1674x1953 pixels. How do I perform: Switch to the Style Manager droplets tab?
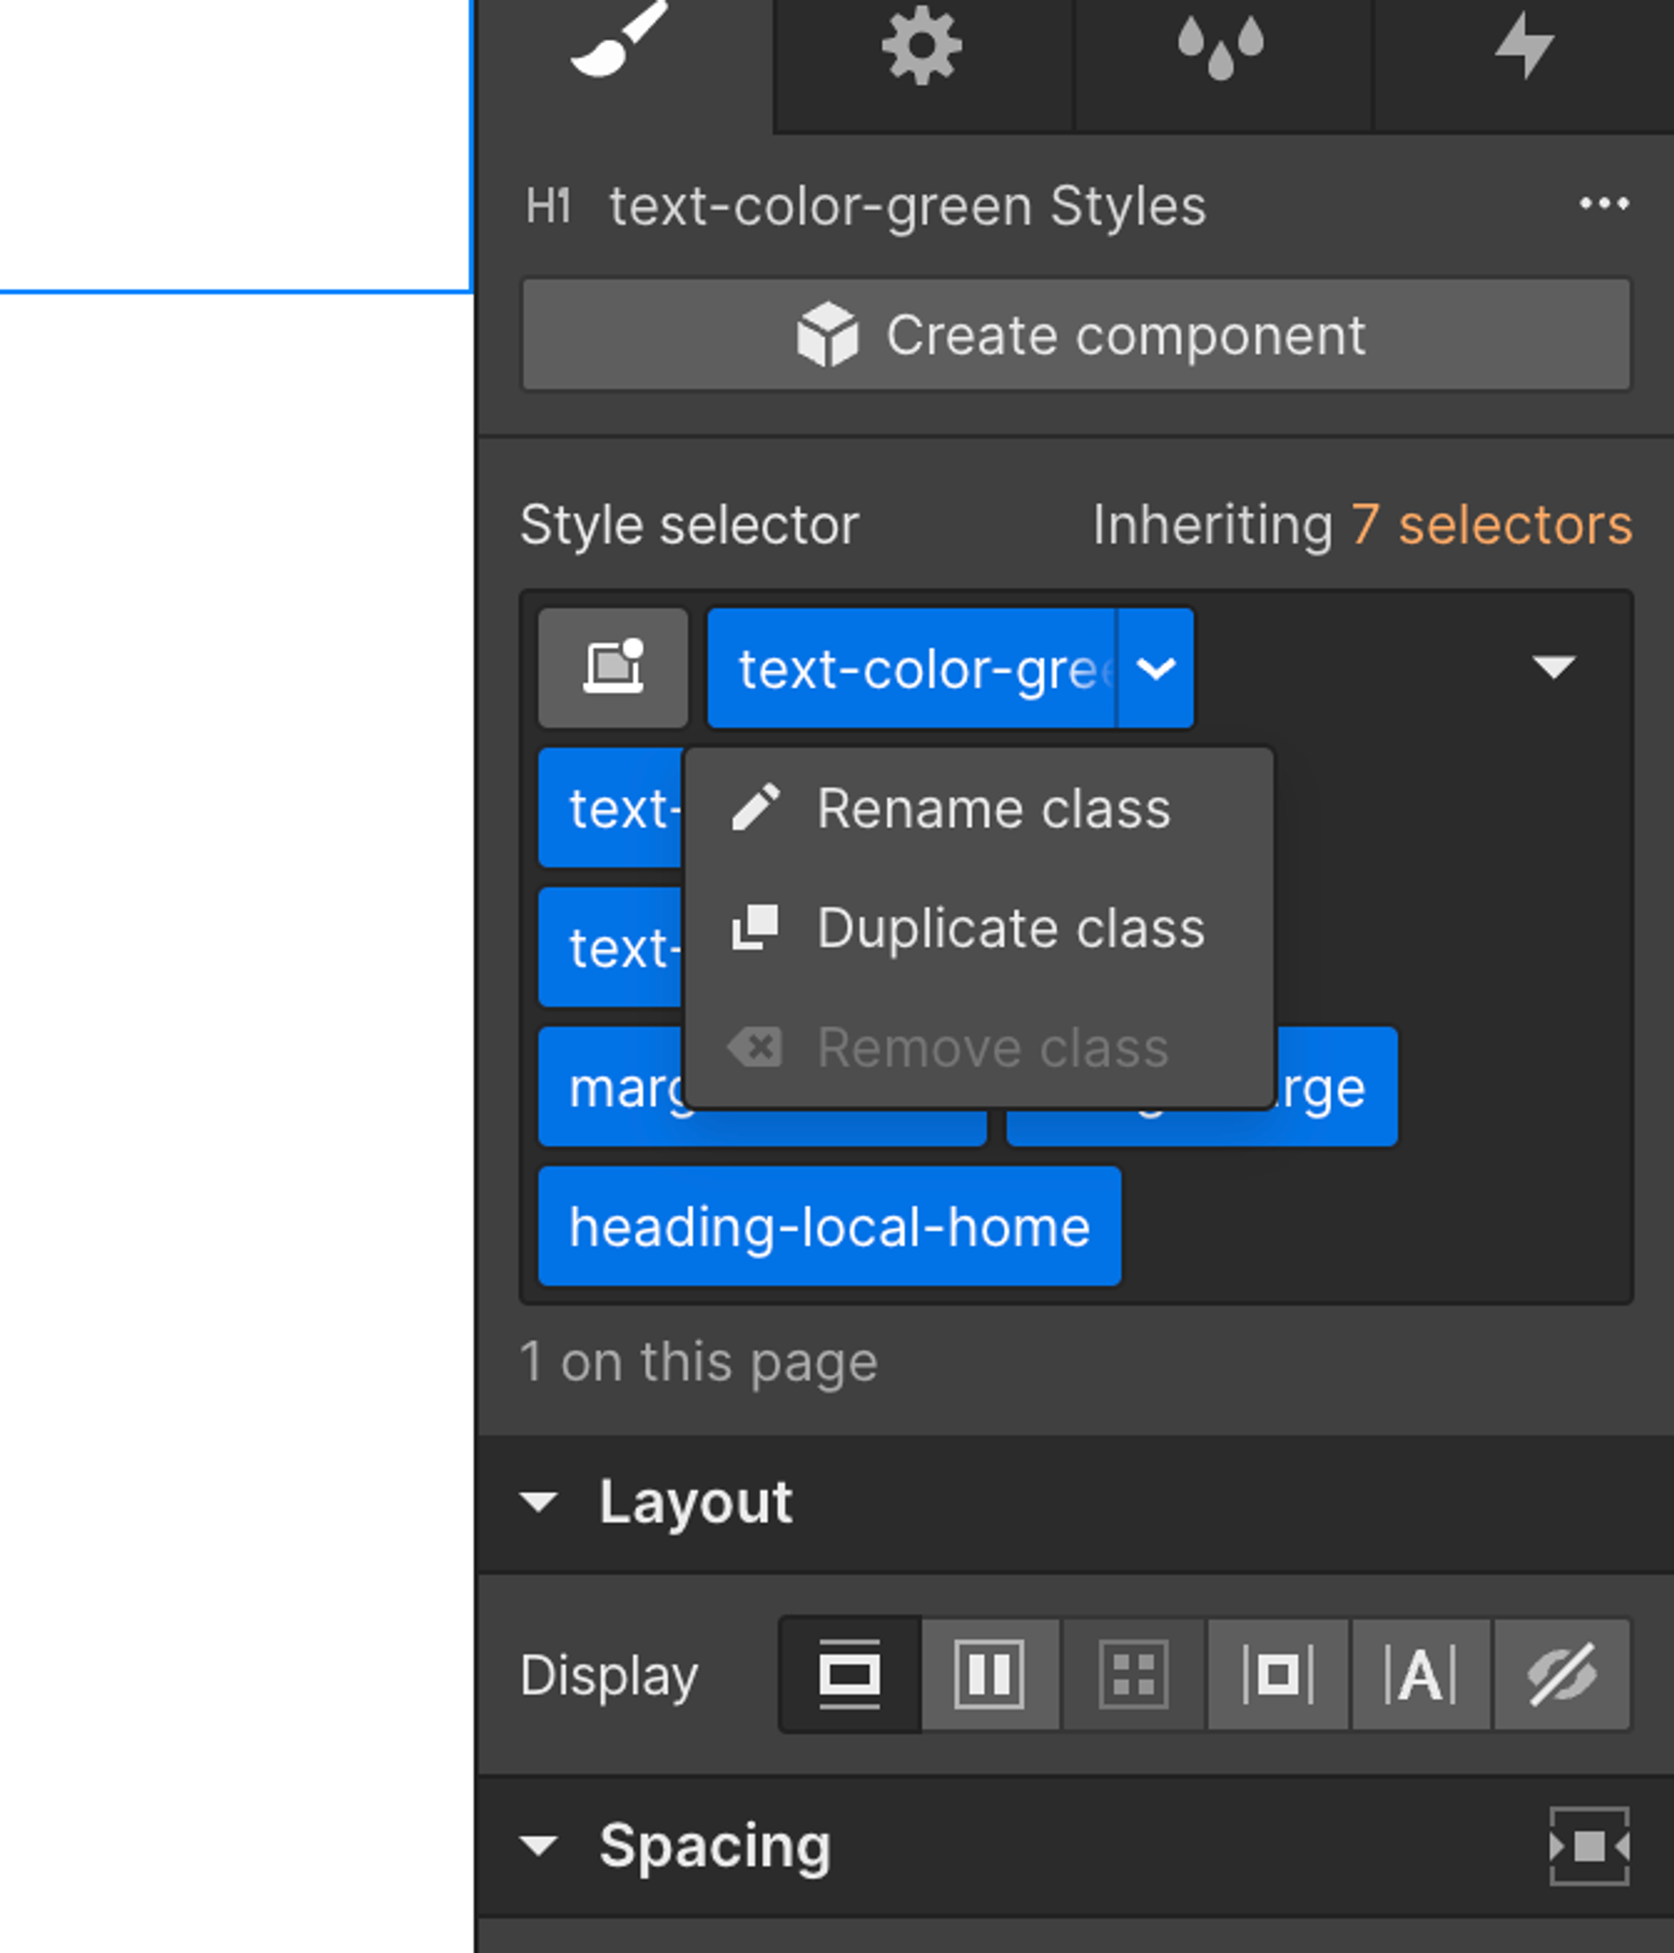coord(1221,47)
